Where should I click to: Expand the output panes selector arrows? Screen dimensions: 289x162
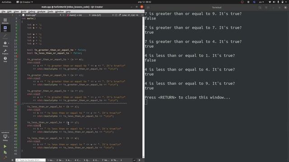click(x=121, y=160)
